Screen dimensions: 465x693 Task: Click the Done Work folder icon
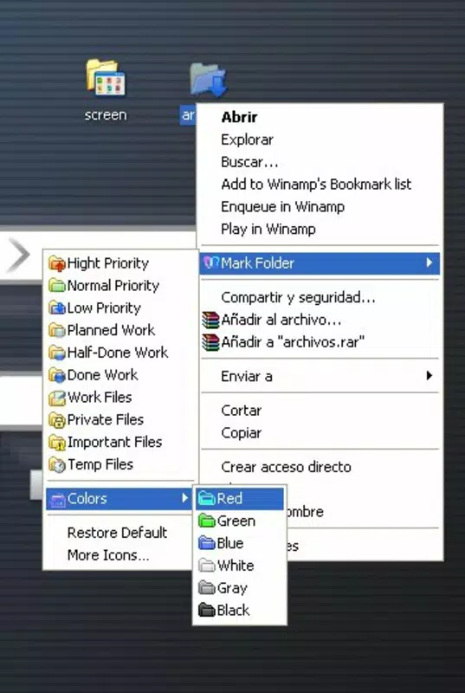pos(57,375)
